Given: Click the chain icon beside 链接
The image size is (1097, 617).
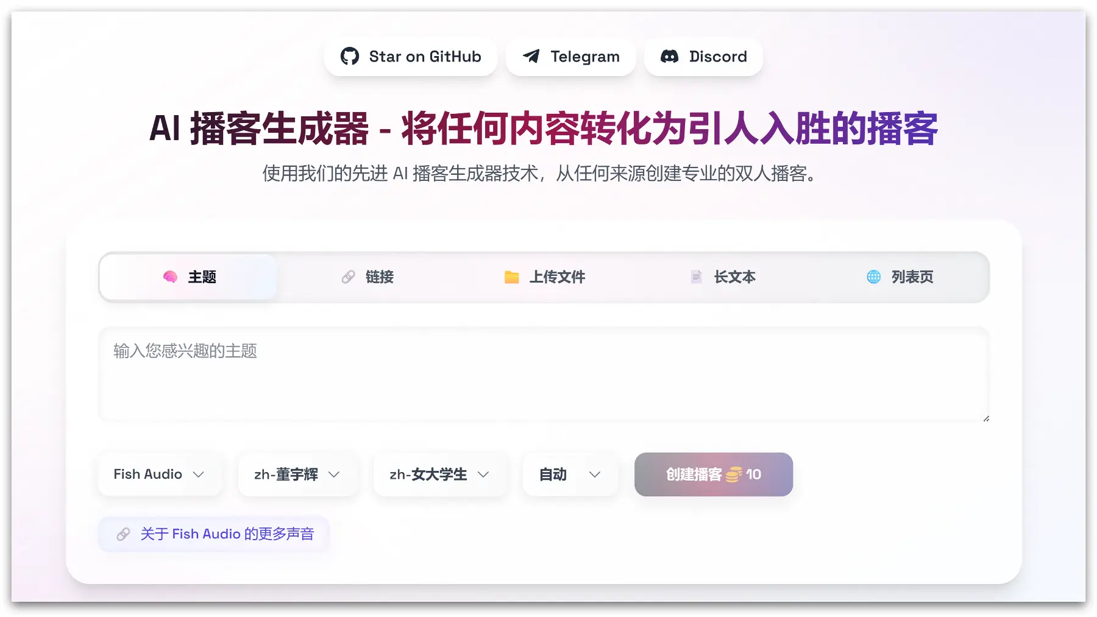Looking at the screenshot, I should click(348, 277).
